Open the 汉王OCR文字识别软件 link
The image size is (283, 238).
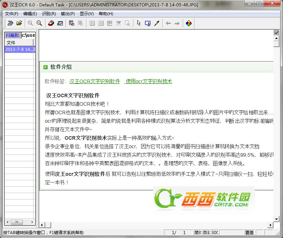point(95,81)
